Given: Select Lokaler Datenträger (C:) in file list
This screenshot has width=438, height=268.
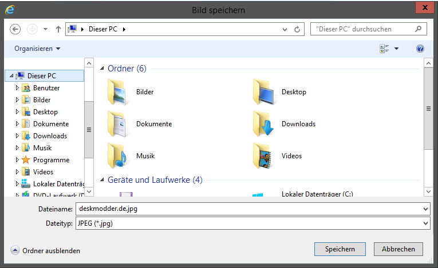Looking at the screenshot, I should (x=317, y=194).
